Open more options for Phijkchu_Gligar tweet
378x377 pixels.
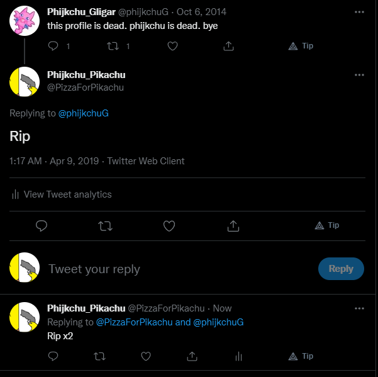pos(359,12)
